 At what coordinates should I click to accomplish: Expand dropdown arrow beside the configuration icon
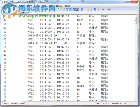point(98,9)
